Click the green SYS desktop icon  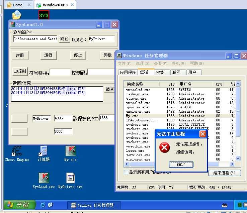coord(44,15)
